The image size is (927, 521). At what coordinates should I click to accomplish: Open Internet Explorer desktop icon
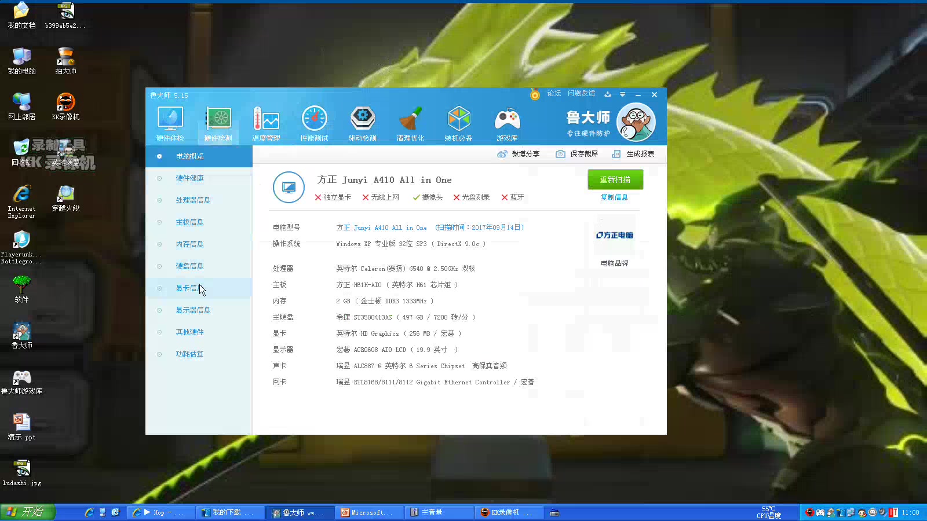point(21,201)
